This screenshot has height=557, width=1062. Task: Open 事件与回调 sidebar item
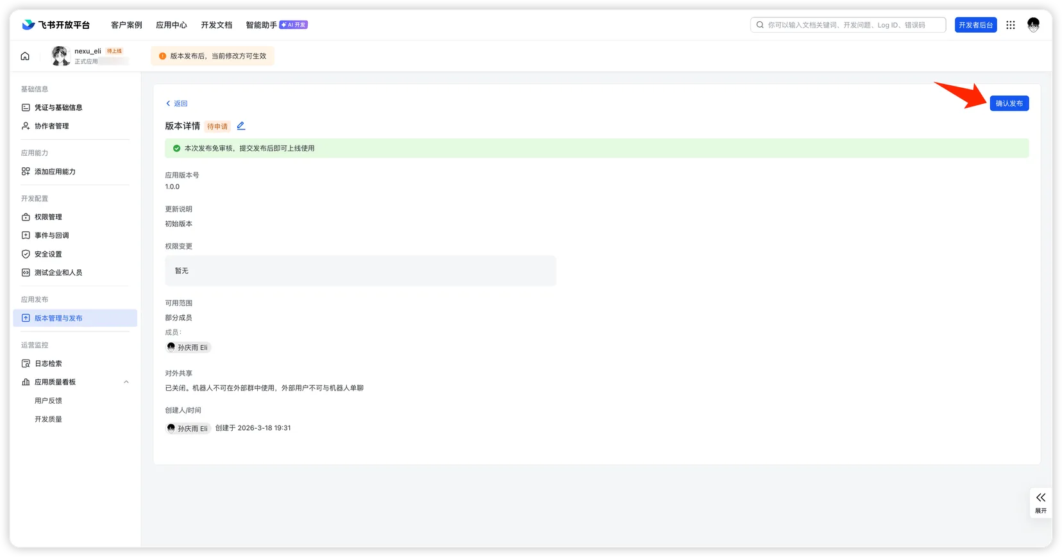(51, 236)
